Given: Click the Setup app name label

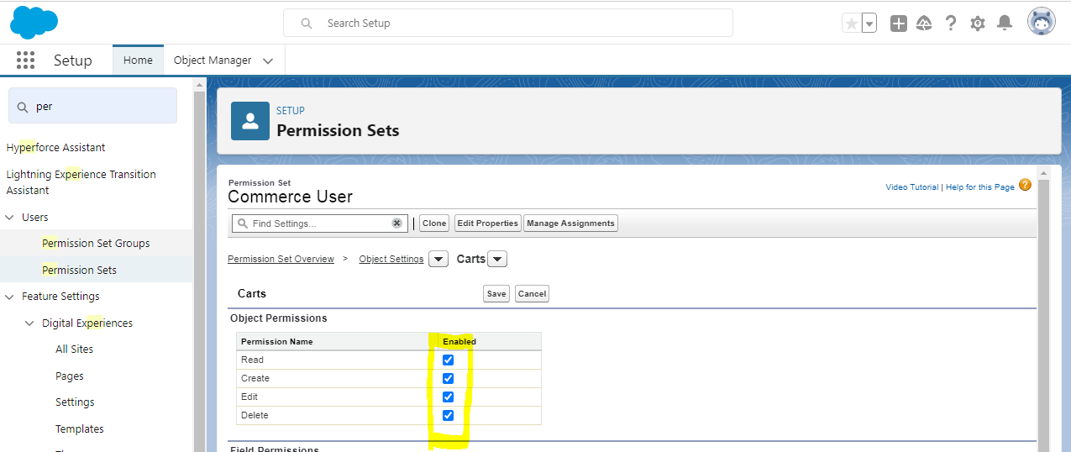Looking at the screenshot, I should (x=73, y=60).
